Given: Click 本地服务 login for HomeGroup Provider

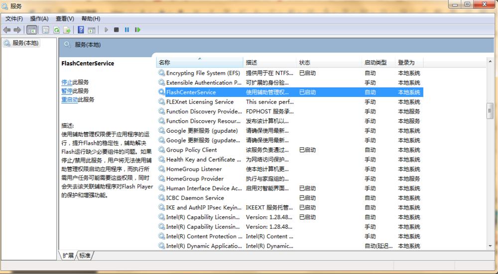Looking at the screenshot, I should pos(409,179).
